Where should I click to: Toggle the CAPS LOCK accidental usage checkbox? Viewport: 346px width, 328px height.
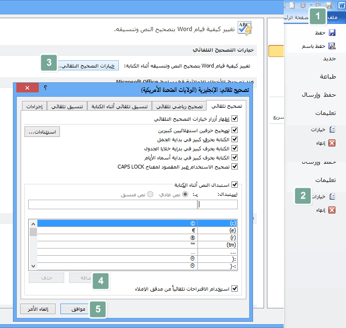tap(234, 167)
